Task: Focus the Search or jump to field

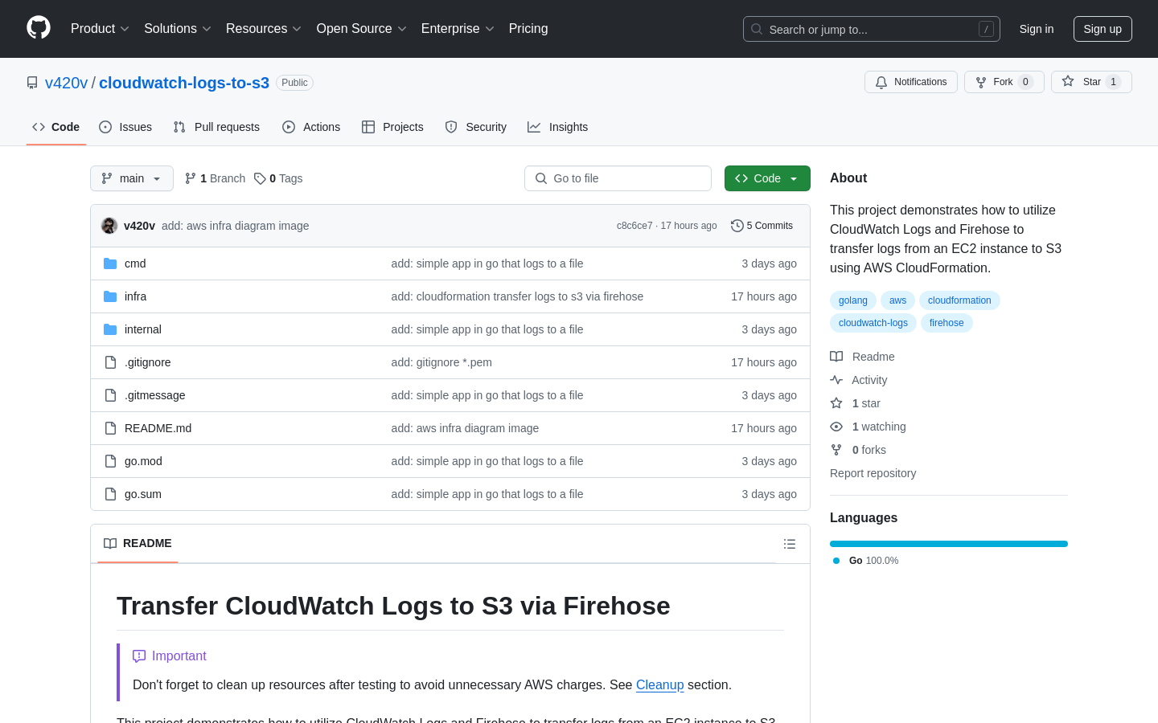Action: pos(872,29)
